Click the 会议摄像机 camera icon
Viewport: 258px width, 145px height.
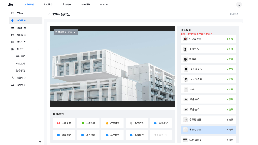(x=186, y=69)
